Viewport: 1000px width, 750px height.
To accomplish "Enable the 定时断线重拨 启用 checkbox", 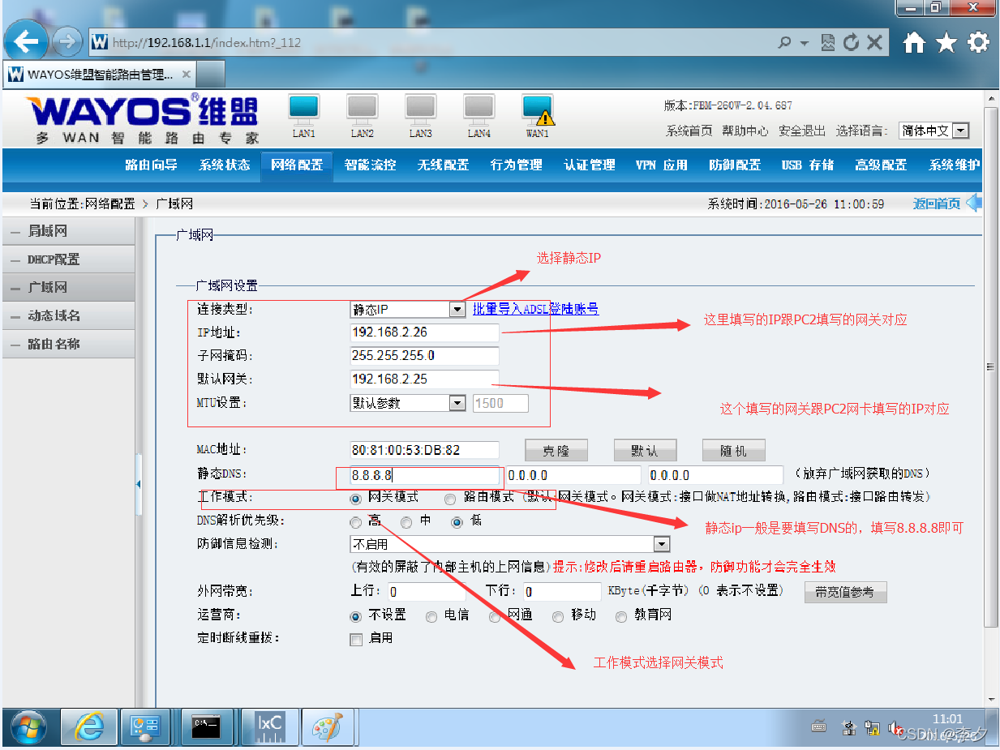I will click(x=355, y=639).
